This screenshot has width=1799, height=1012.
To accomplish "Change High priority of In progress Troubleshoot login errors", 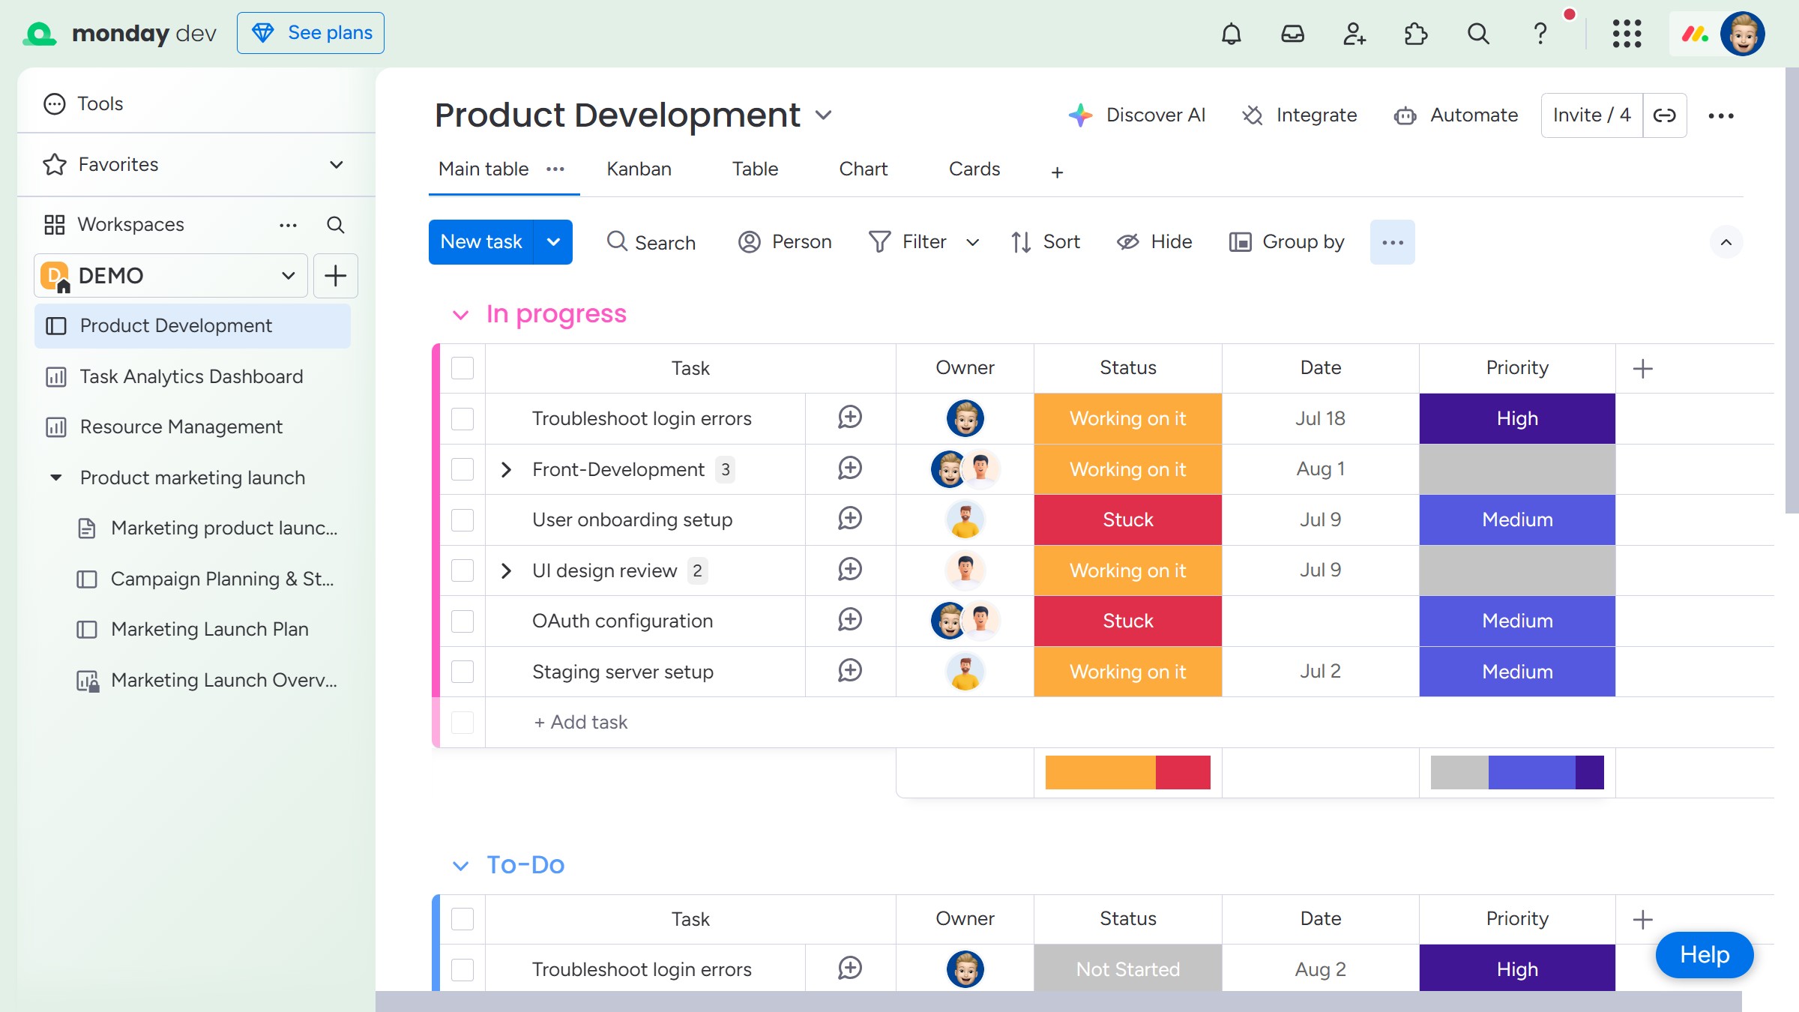I will (x=1517, y=418).
